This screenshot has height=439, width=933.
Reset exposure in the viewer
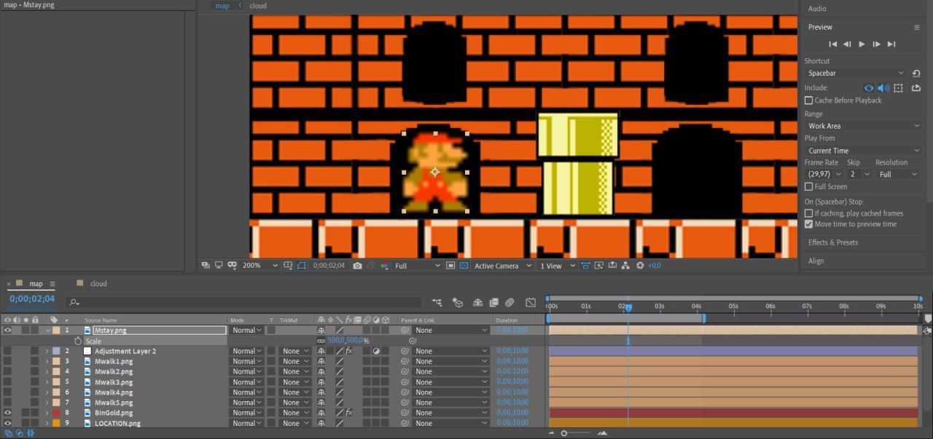click(x=640, y=266)
